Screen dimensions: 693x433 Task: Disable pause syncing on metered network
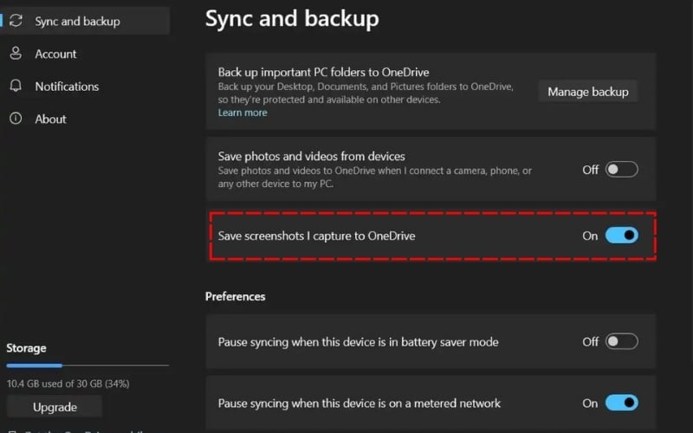click(621, 403)
